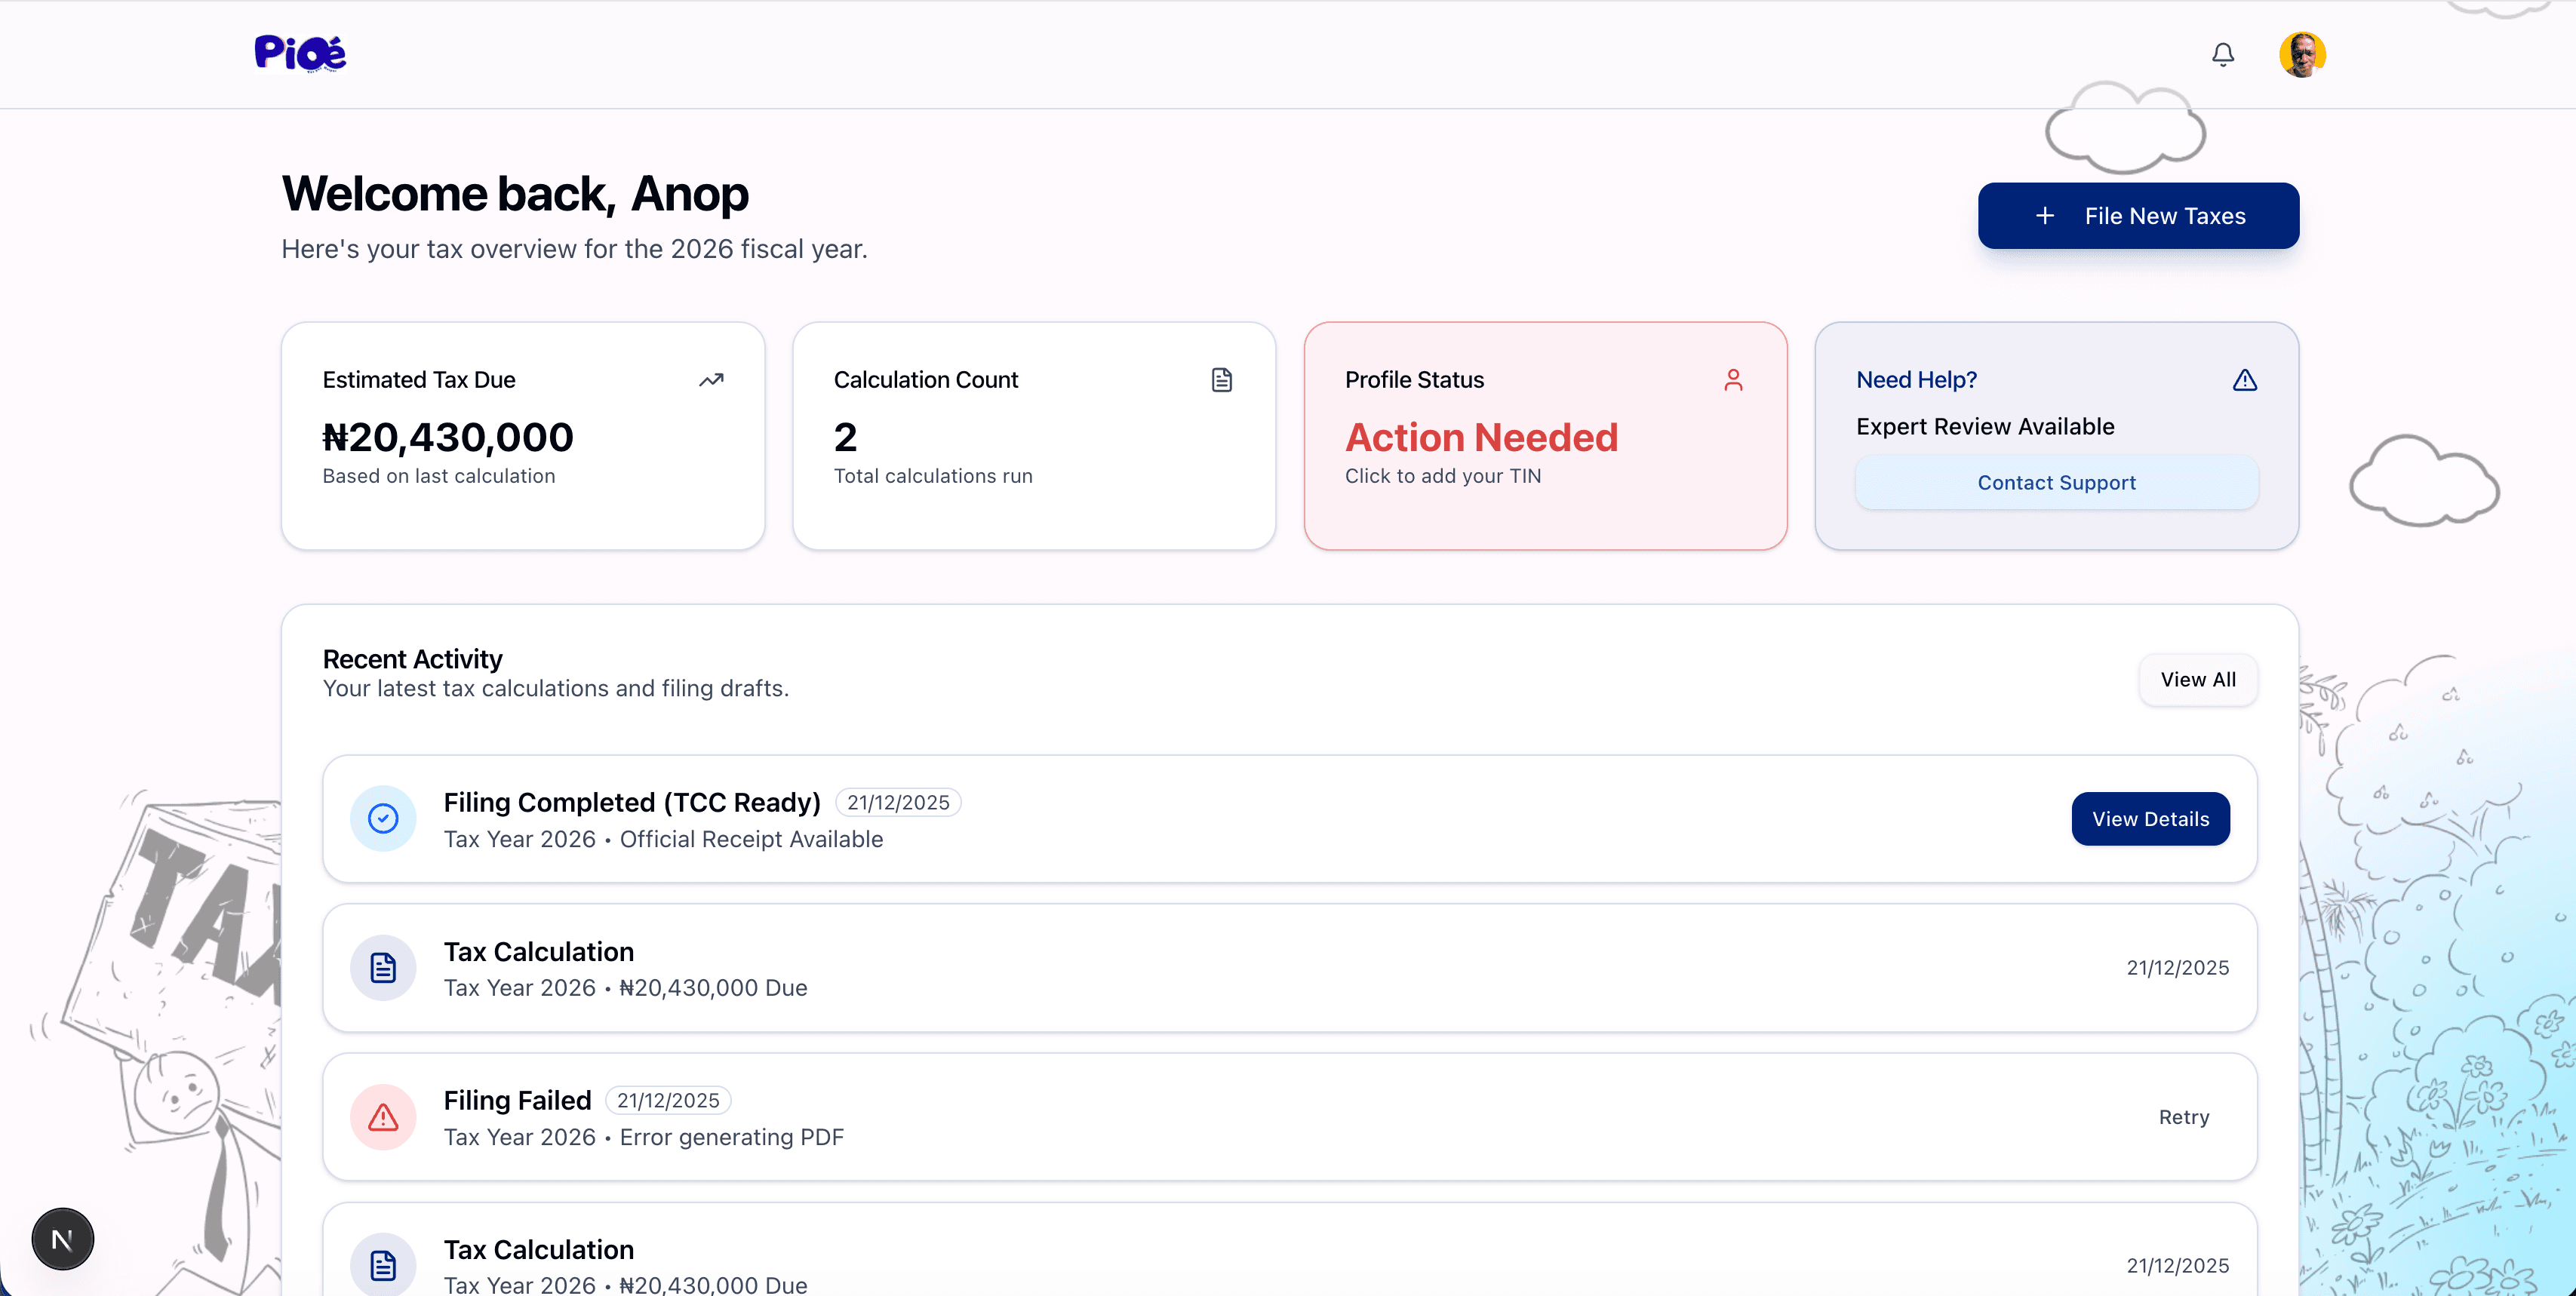Open your profile avatar menu
The image size is (2576, 1296).
coord(2301,54)
